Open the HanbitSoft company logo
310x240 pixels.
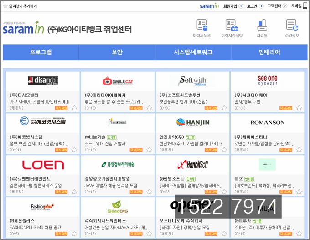193,164
